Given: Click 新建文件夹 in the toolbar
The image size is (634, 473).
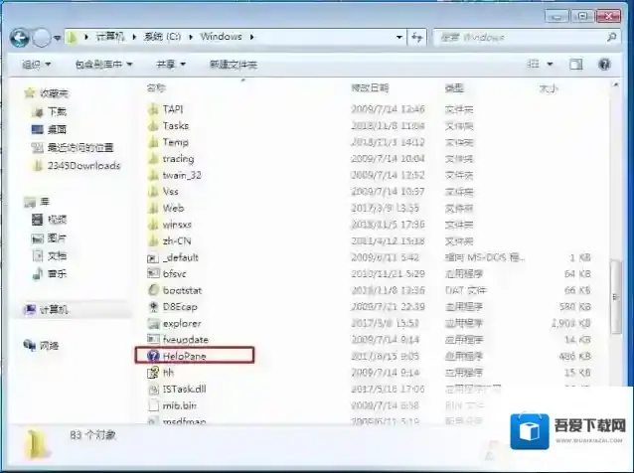Looking at the screenshot, I should [x=233, y=65].
